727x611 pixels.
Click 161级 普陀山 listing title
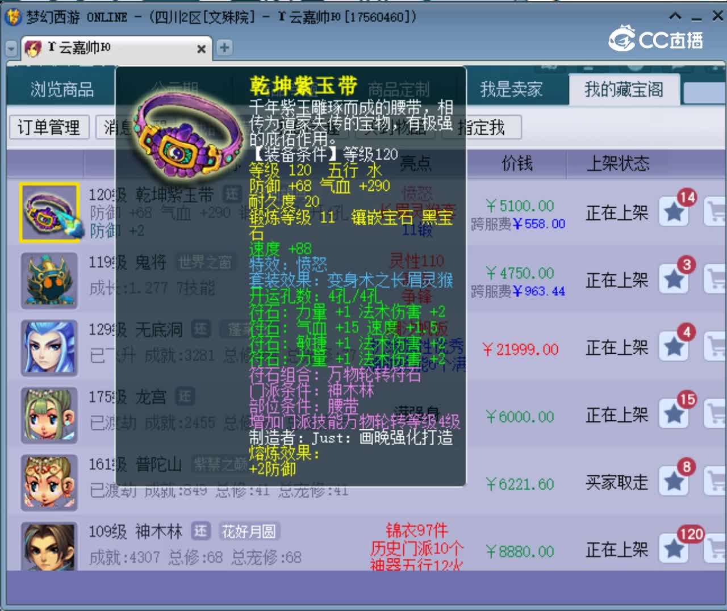coord(135,464)
